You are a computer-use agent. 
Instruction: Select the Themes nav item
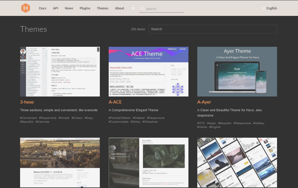point(102,8)
